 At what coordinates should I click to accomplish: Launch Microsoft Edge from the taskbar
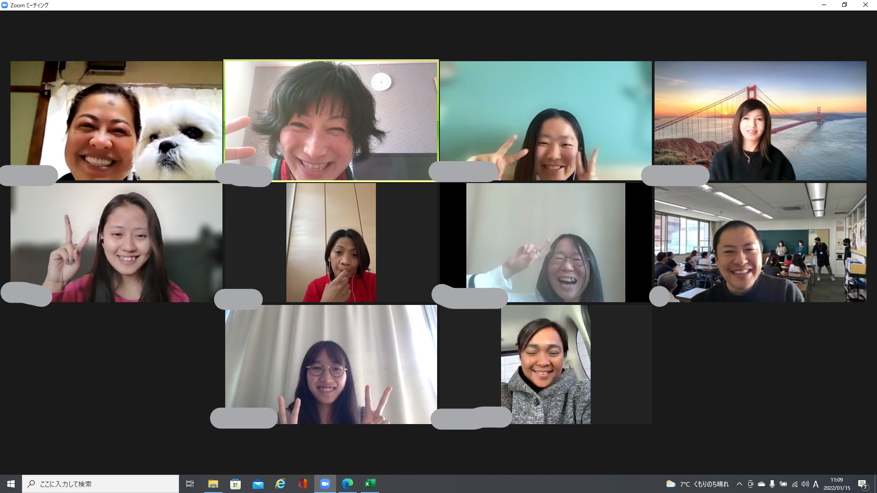(x=348, y=484)
